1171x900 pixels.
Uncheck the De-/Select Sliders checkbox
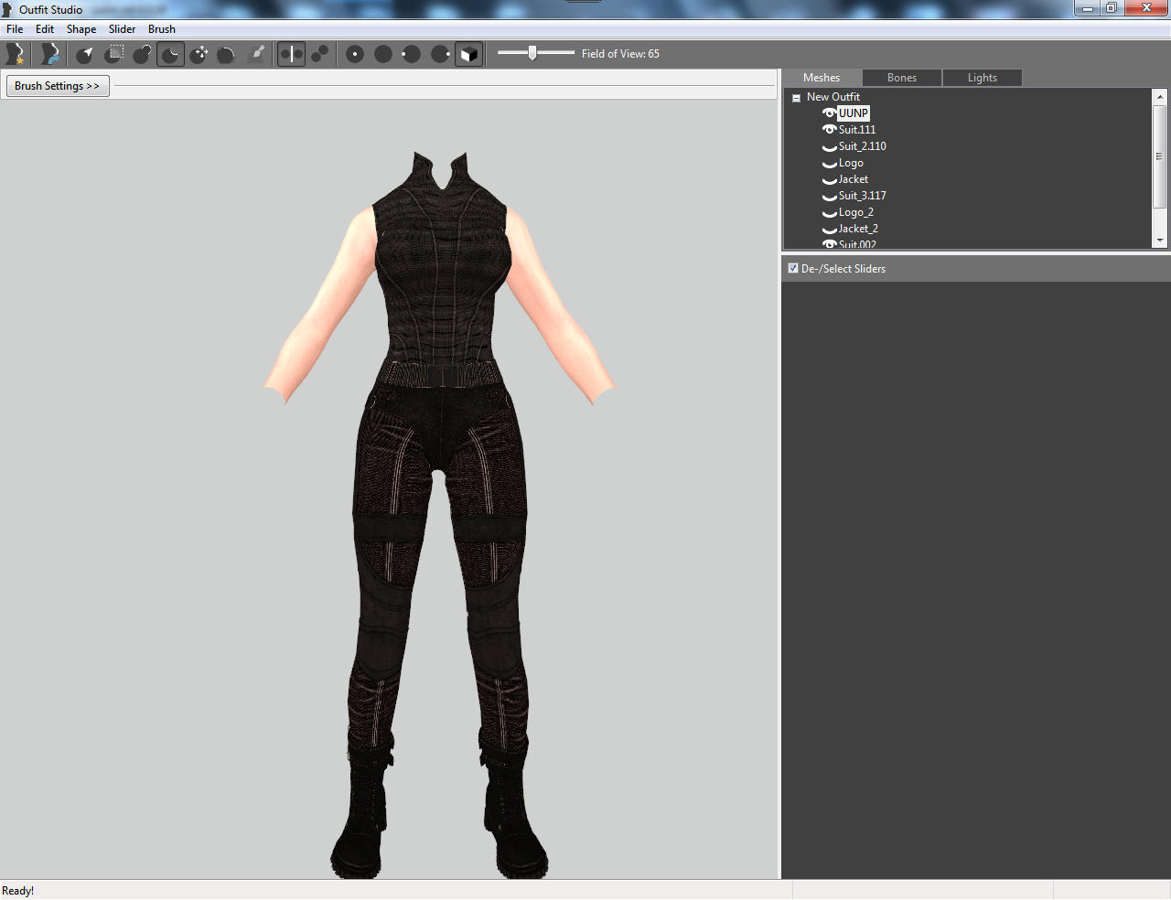[793, 268]
